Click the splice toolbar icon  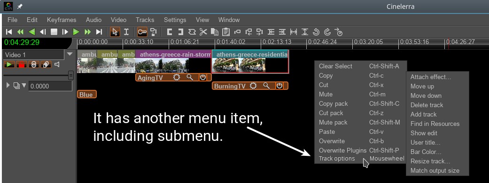(x=192, y=32)
